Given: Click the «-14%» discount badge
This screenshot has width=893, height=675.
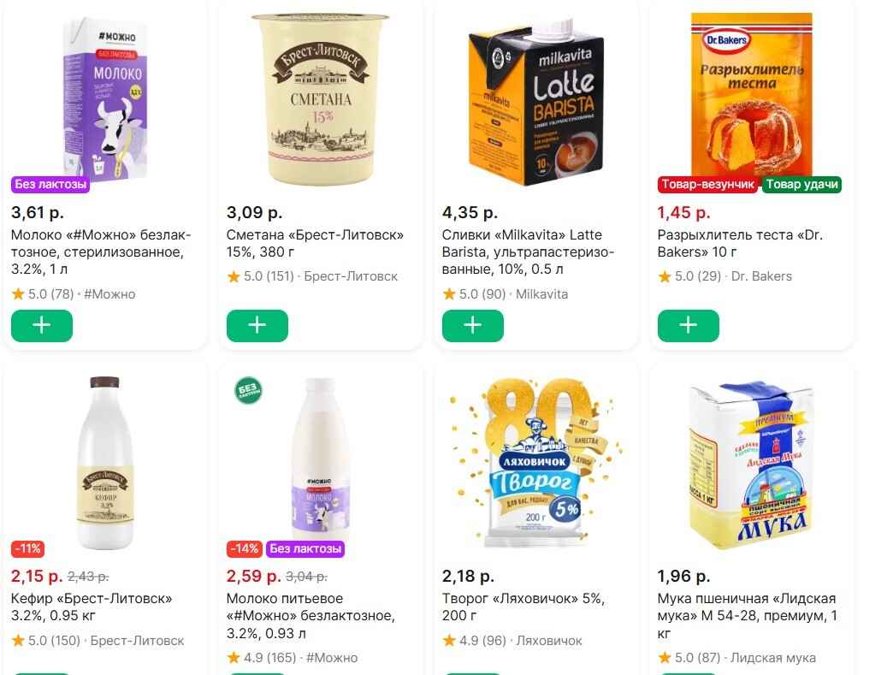Looking at the screenshot, I should point(244,548).
